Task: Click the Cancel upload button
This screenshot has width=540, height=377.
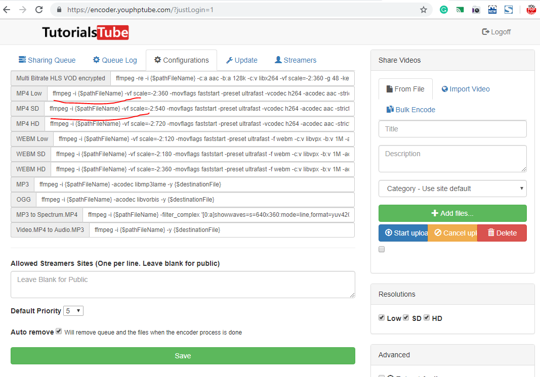Action: (x=452, y=233)
